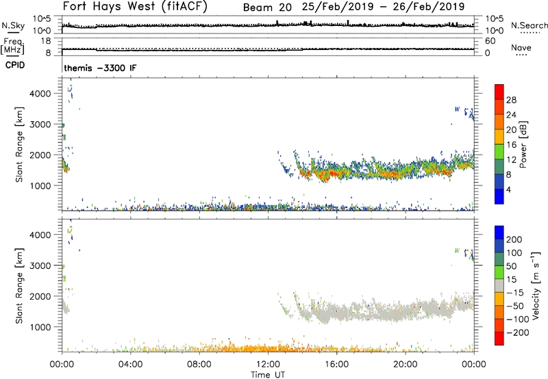Pick the orange 20–24 dB Power colorbar segment
Image resolution: width=548 pixels, height=379 pixels.
[499, 122]
